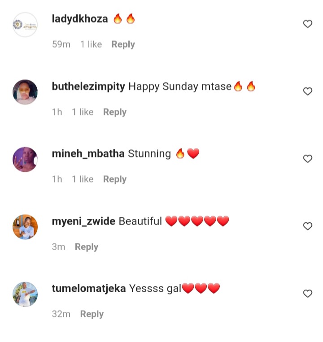The width and height of the screenshot is (323, 342).
Task: Open ladydkhoza username link
Action: coord(80,19)
